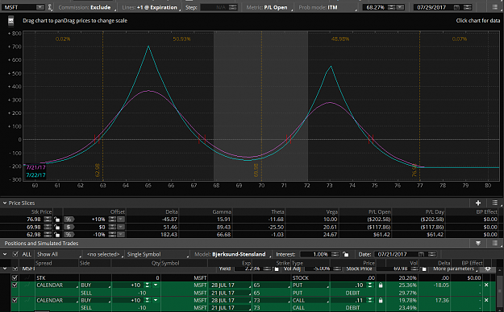Toggle the MSFT group checkbox

(x=15, y=269)
